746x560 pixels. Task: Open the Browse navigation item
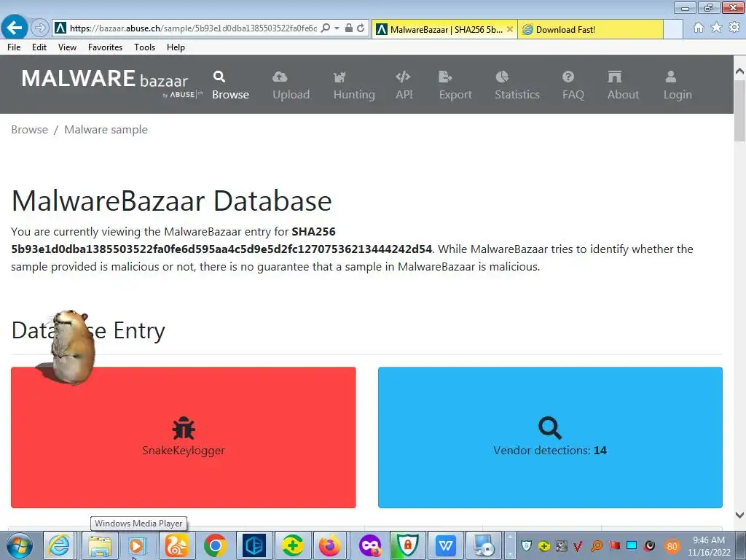click(230, 86)
